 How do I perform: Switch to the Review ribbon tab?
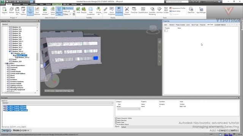pos(25,4)
